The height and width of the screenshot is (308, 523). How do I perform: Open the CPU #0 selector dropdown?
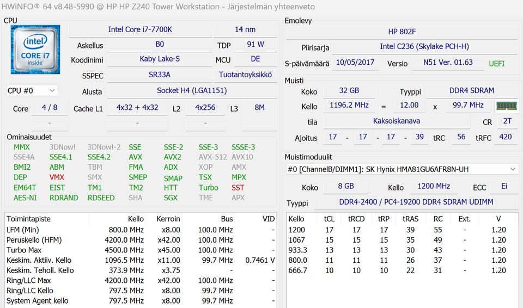32,91
